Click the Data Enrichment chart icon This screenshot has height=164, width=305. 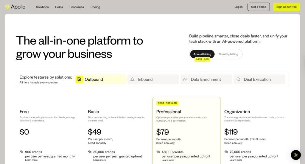coord(185,79)
